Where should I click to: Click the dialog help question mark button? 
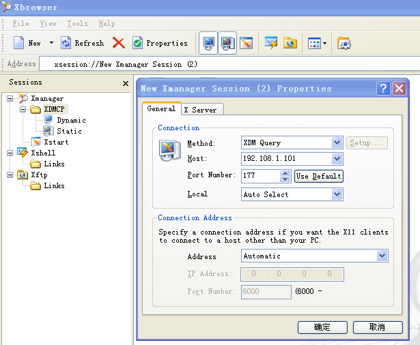[383, 88]
